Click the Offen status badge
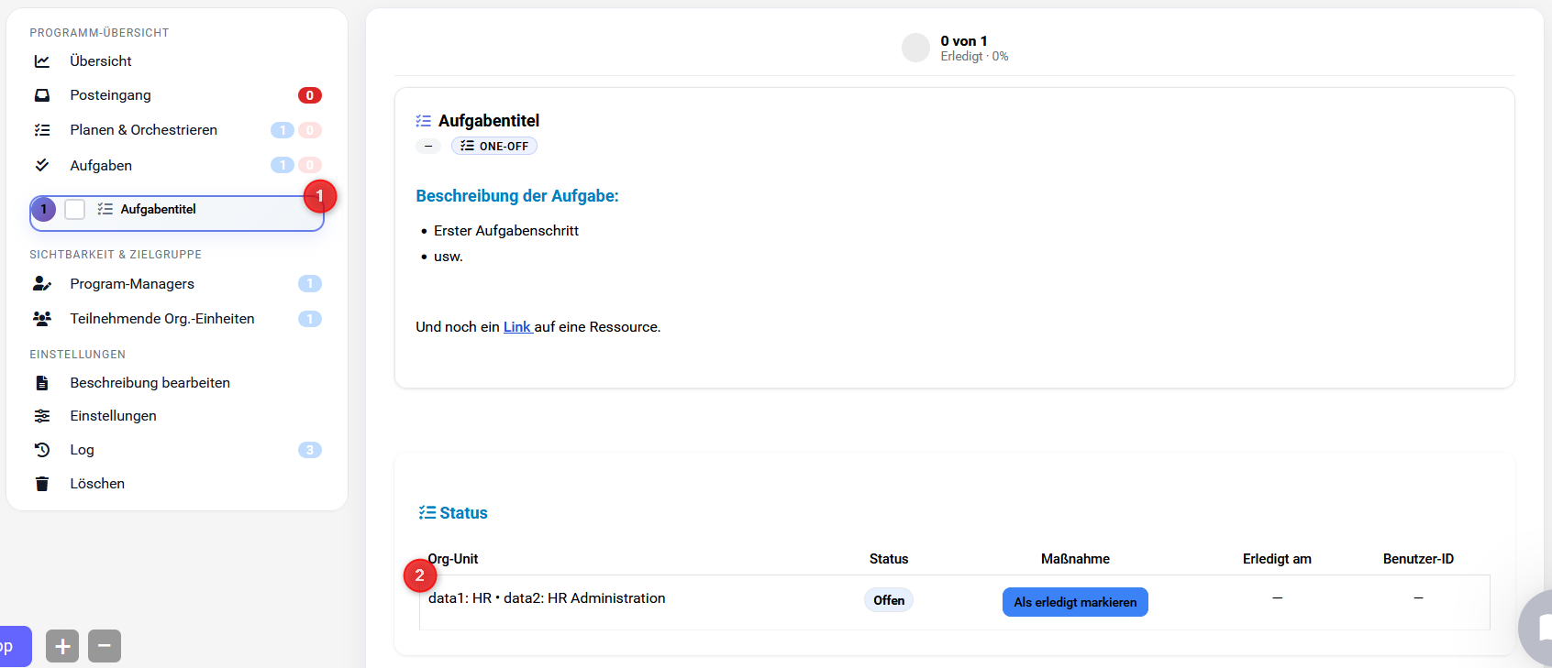The height and width of the screenshot is (668, 1552). [x=888, y=600]
